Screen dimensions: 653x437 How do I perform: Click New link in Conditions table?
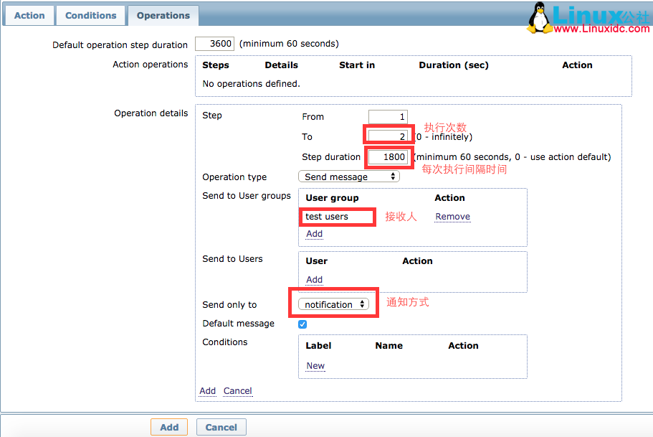tap(315, 366)
